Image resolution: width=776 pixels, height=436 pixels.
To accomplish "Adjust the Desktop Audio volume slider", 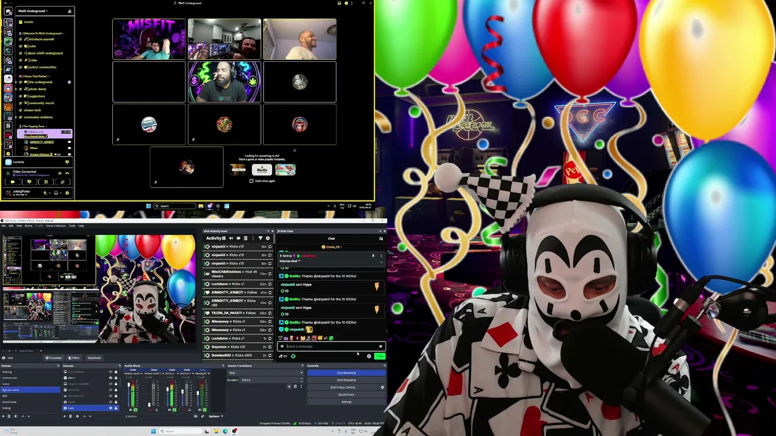I will [129, 385].
